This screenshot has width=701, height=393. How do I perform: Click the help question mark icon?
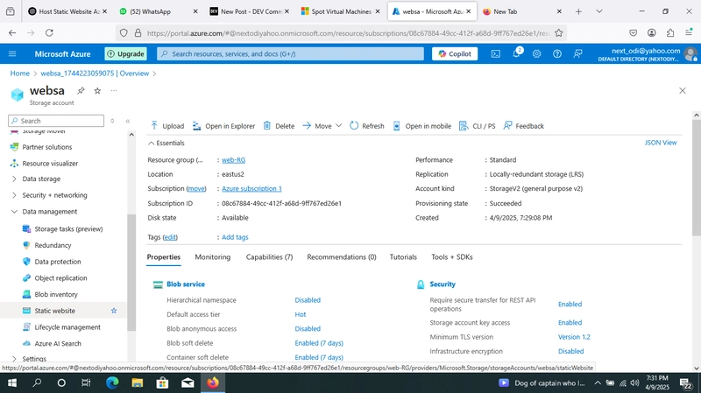[557, 53]
